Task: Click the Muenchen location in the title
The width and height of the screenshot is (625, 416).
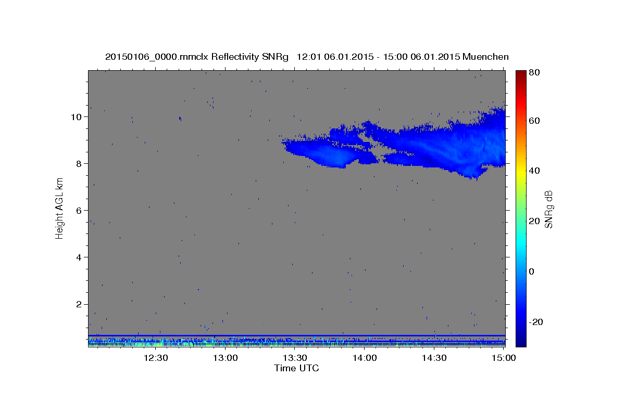Action: [x=486, y=57]
